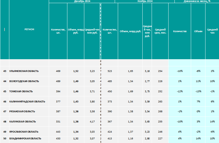
Task: Click December quantity 377 for Калининградская
Action: pos(58,102)
